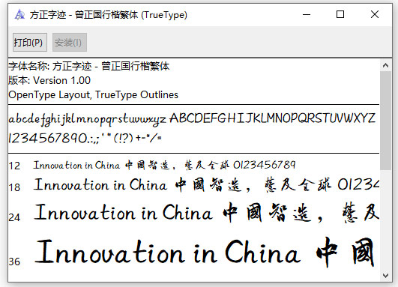
Task: Click the 版本: Version 1.00 line
Action: pos(49,80)
